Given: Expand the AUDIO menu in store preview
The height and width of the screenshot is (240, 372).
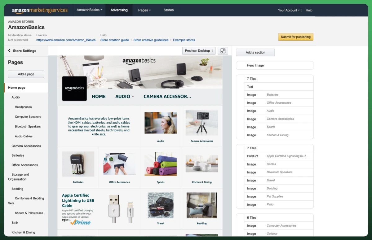Looking at the screenshot, I should pos(125,96).
